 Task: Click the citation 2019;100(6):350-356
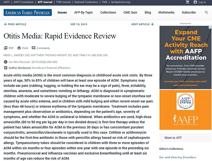[44, 62]
